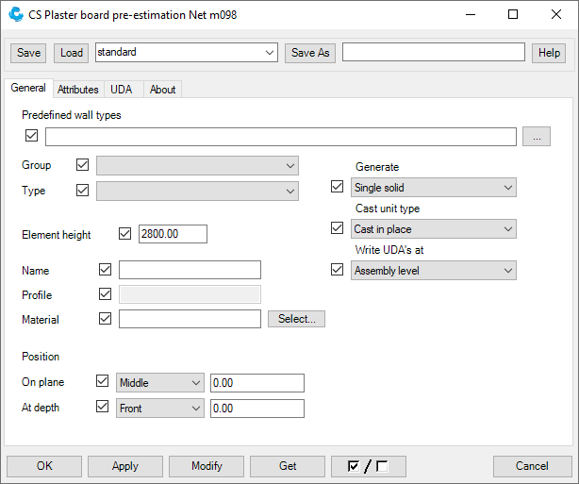Open the About tab
579x484 pixels.
pyautogui.click(x=162, y=90)
